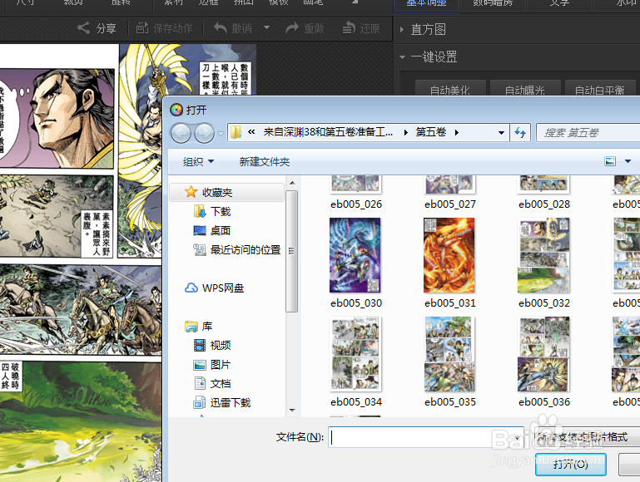Open the file name history dropdown
The width and height of the screenshot is (640, 482).
coord(517,438)
